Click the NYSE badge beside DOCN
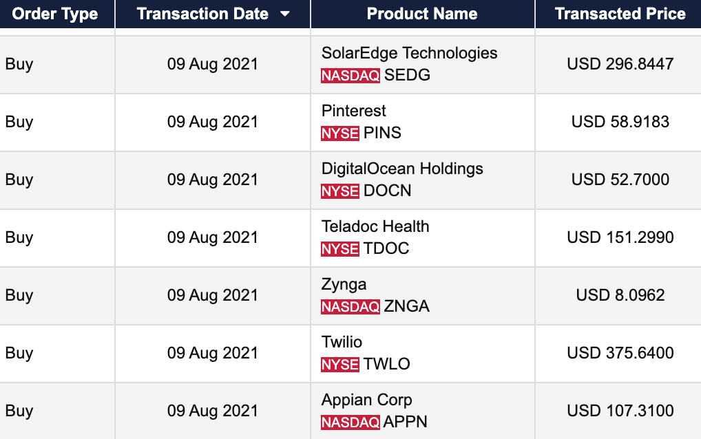The height and width of the screenshot is (439, 701). tap(339, 191)
